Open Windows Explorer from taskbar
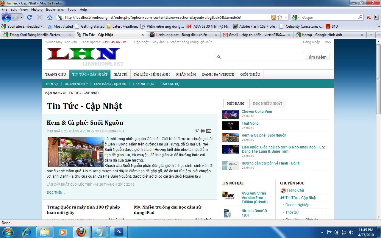381x238 pixels. (45, 232)
